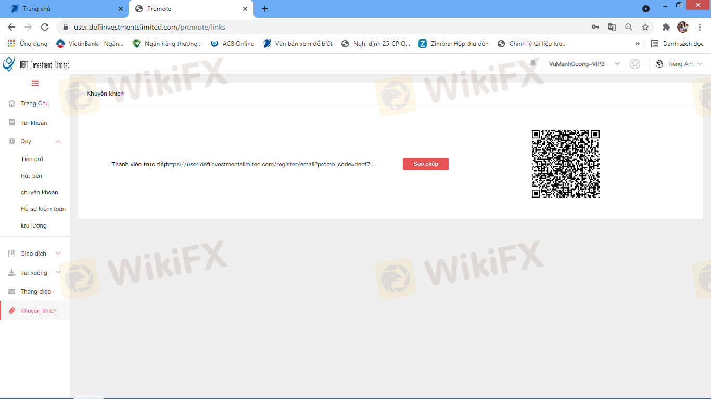Click the round dark dropdown icon in the tab strip
This screenshot has width=711, height=399.
point(646,9)
